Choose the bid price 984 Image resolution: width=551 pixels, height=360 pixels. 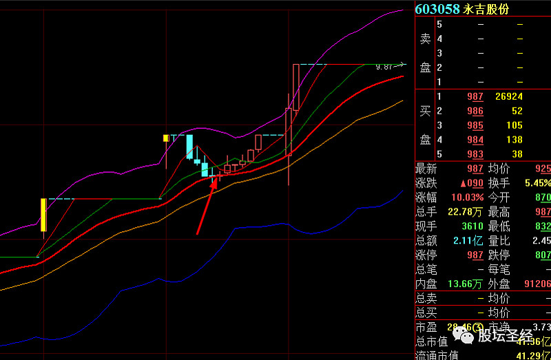coord(475,140)
